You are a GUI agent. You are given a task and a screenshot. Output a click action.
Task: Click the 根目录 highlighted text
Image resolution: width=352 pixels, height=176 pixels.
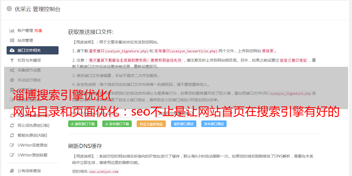point(268,51)
